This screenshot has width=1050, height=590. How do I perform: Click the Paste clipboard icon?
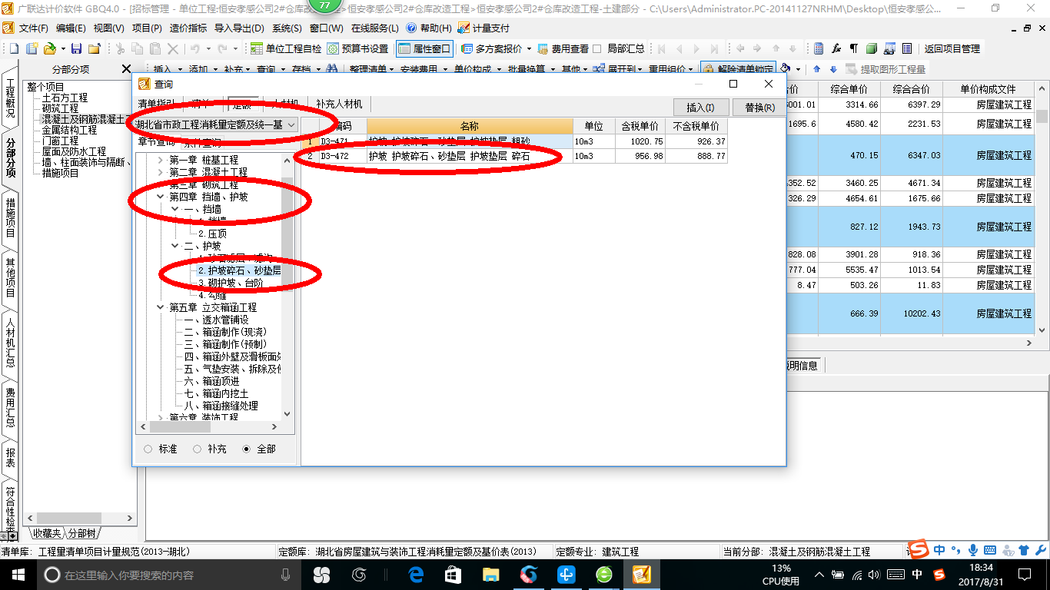(154, 48)
